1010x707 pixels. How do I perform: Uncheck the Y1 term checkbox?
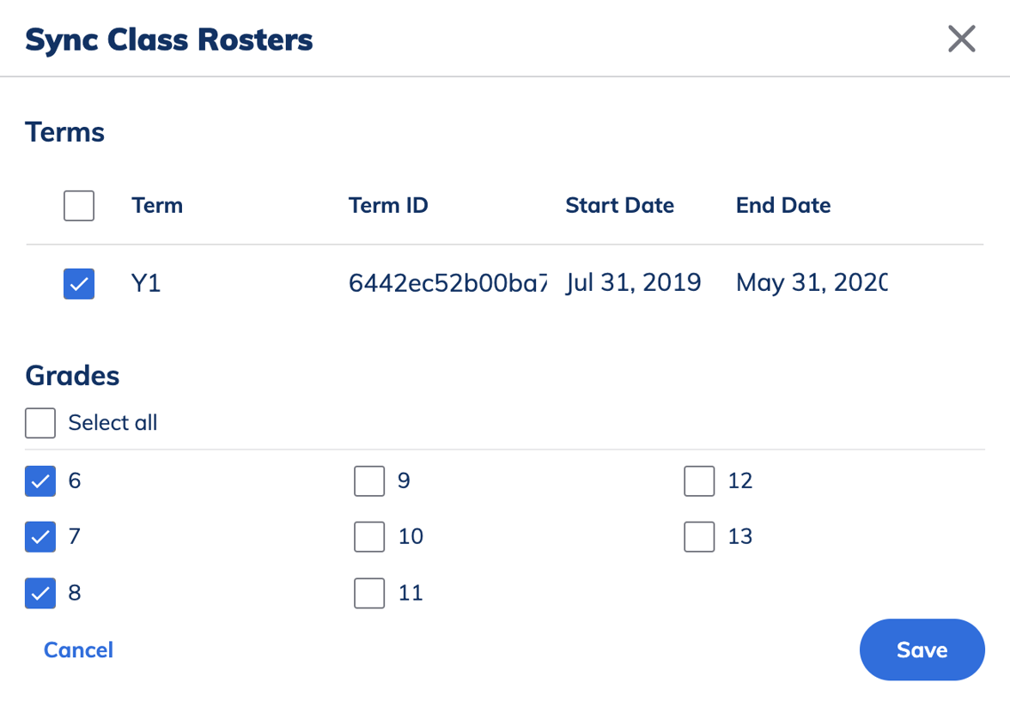(78, 284)
